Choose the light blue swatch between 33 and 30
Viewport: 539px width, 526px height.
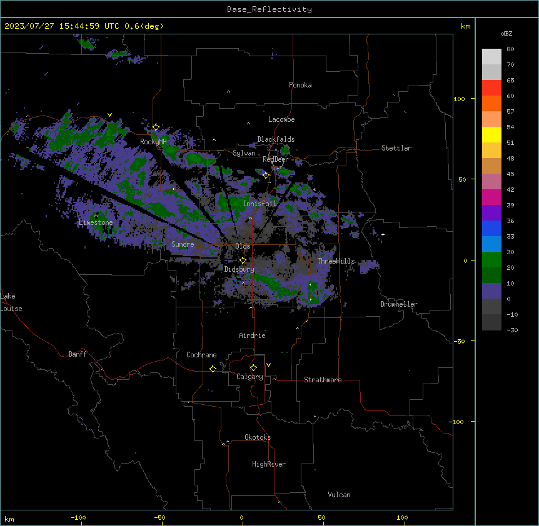(491, 244)
